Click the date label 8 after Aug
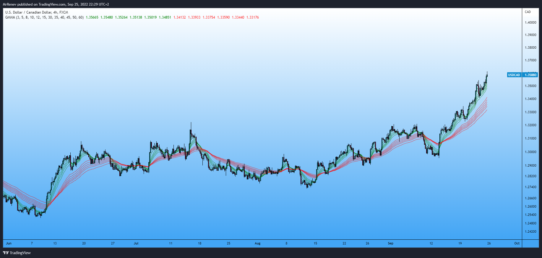Viewport: 542px width, 258px height. 286,243
